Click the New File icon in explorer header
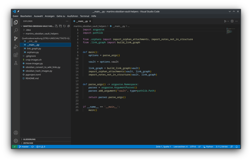Viewport: 252px width, 162px height. [x=56, y=26]
